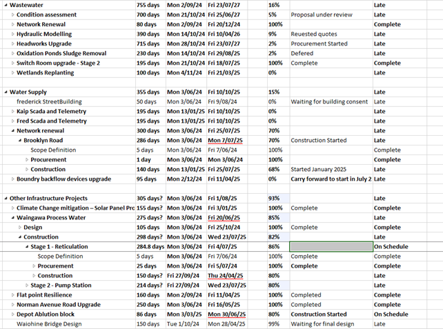The image size is (443, 329).
Task: Click the 'Procurement Started' note
Action: 319,43
